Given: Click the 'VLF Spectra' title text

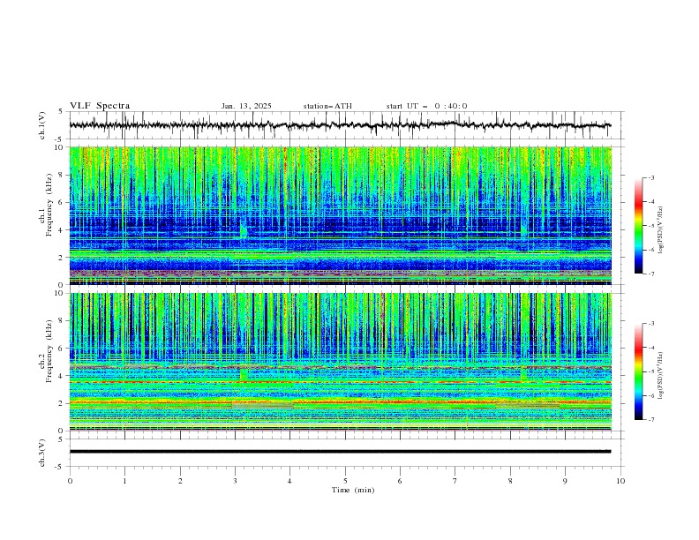Looking at the screenshot, I should [100, 106].
